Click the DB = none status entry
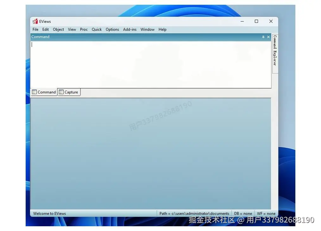Screen dimensions: 321x231 [243, 213]
